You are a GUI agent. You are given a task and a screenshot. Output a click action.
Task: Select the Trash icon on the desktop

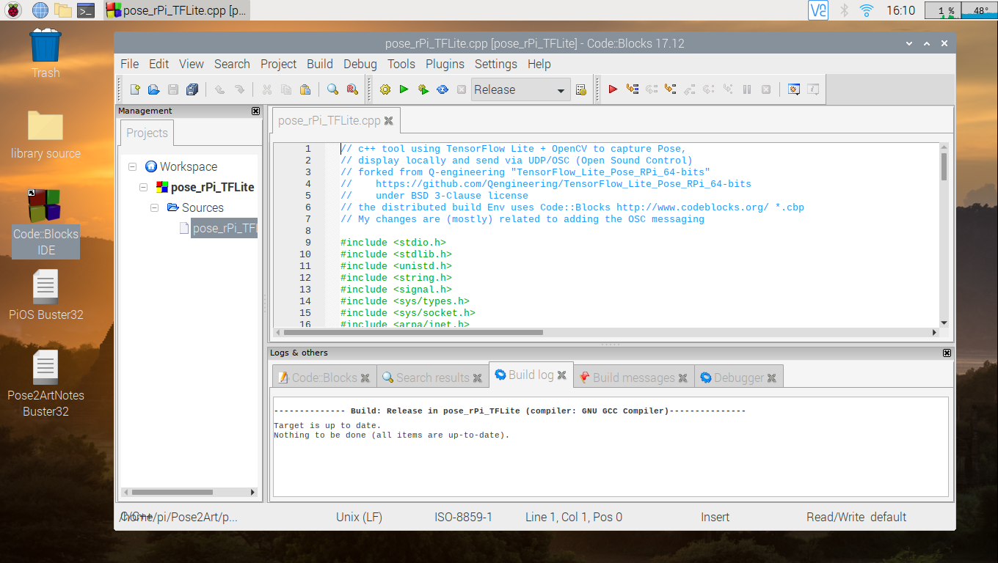tap(45, 54)
